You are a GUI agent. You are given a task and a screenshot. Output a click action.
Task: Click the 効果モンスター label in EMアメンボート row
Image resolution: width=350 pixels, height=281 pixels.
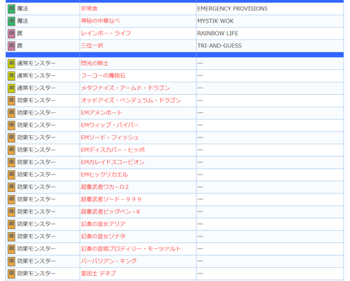click(36, 113)
